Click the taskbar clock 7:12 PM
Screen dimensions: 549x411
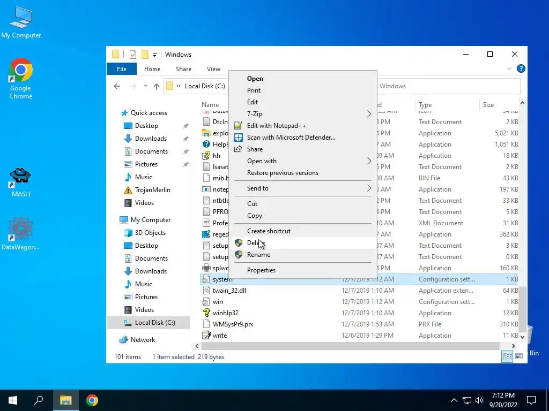(503, 395)
